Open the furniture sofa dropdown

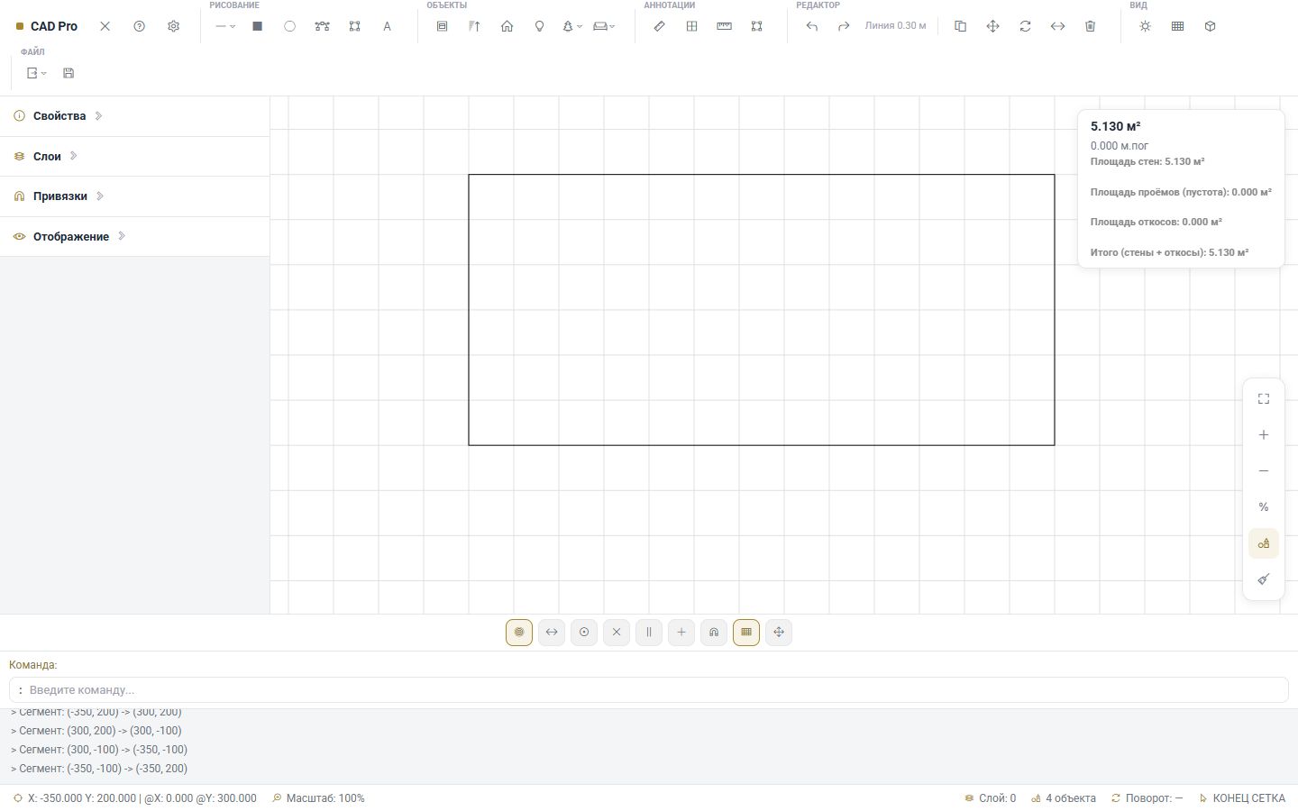click(605, 26)
